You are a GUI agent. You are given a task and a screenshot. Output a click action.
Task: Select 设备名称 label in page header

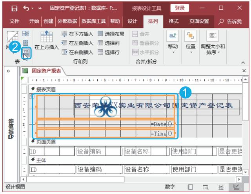147,151
